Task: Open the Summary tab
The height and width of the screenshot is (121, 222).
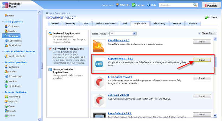Action: click(x=70, y=23)
